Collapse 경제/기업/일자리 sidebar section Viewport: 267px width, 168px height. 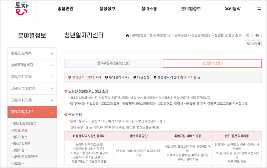32,112
